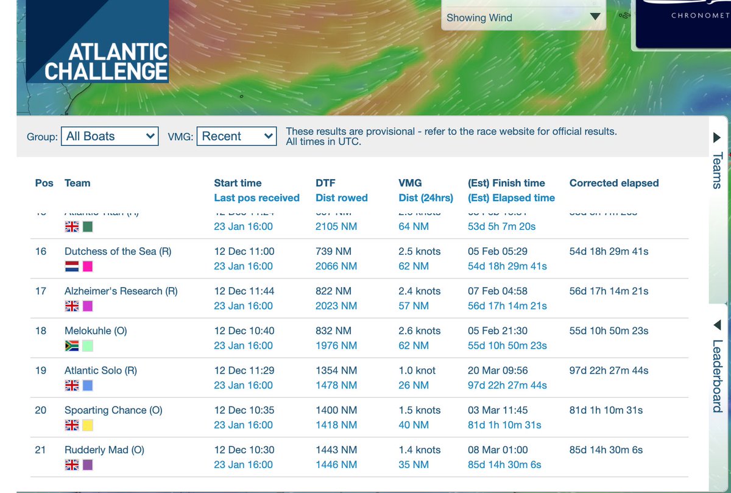Click corrected elapsed 85d 14h 30m 6s
This screenshot has height=493, width=731.
click(x=606, y=450)
